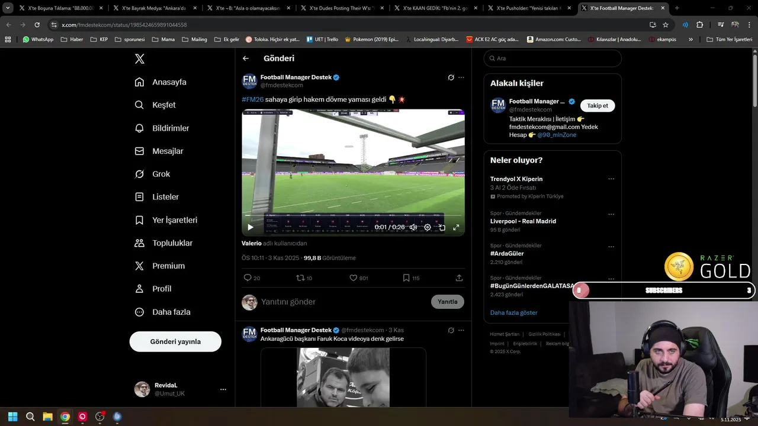The height and width of the screenshot is (426, 758).
Task: Open Keşfet explore page
Action: pyautogui.click(x=155, y=105)
